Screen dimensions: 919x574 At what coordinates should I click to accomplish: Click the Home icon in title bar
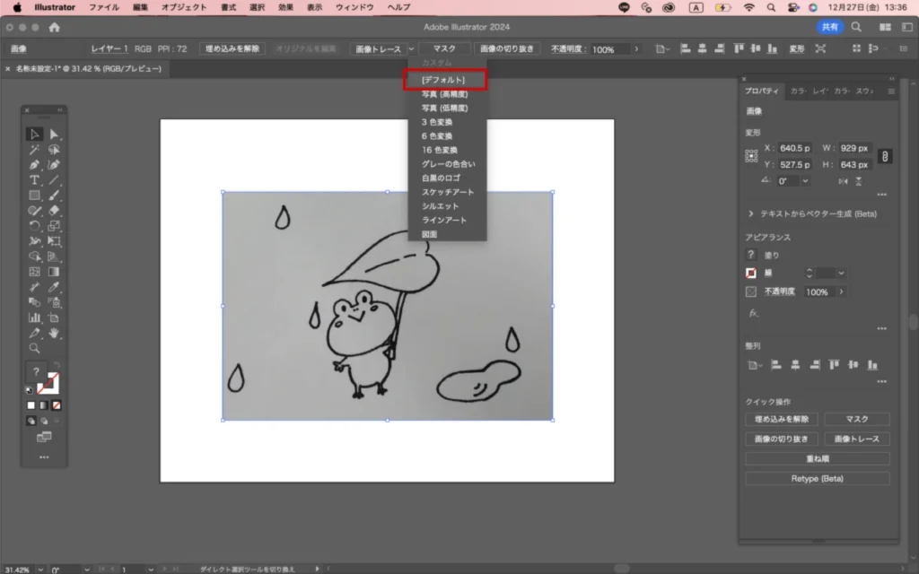click(54, 27)
